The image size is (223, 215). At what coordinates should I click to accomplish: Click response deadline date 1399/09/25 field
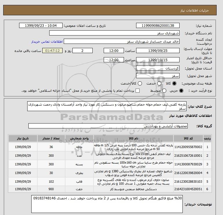(x=158, y=51)
